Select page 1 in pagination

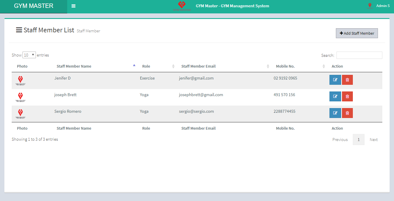coord(358,140)
